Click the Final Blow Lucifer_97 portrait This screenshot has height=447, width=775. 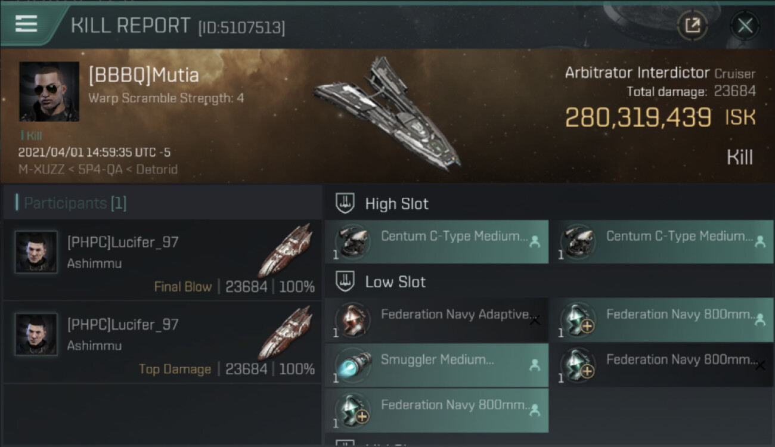(36, 252)
